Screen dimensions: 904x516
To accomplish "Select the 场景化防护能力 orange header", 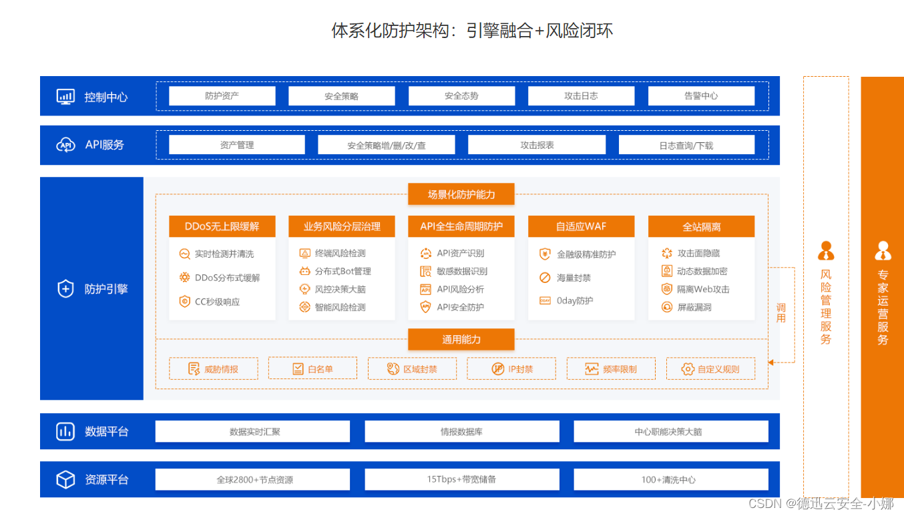I will coord(461,194).
